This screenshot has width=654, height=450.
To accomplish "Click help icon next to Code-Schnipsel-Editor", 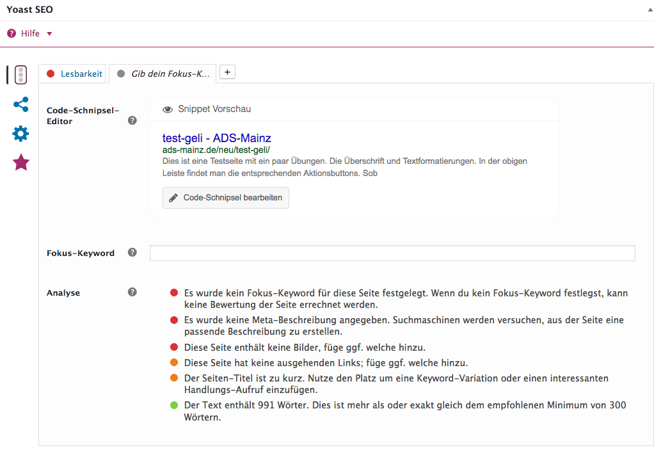I will [x=132, y=120].
